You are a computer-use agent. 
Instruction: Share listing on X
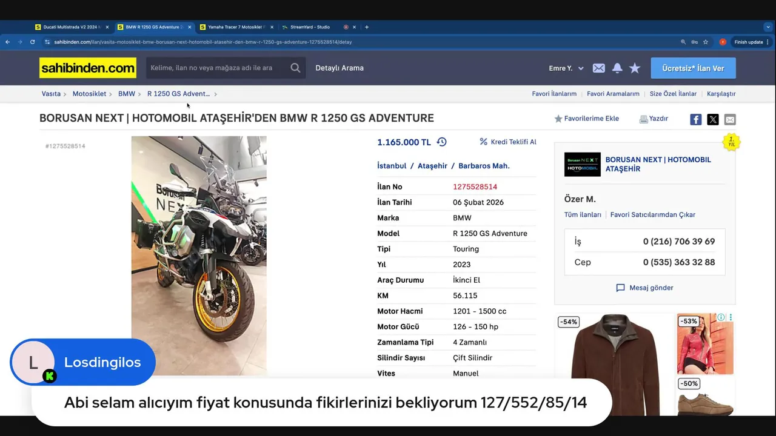click(713, 119)
